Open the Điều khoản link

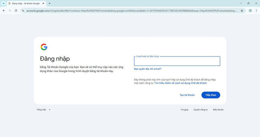[x=218, y=110]
